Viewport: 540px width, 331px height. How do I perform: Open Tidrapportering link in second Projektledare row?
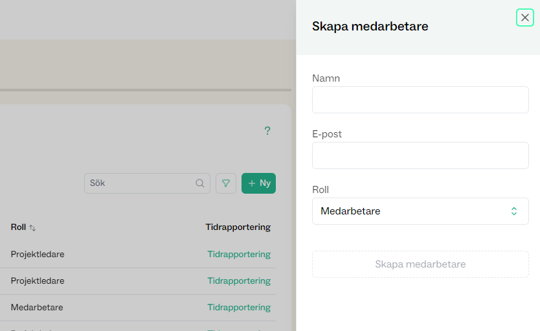239,280
